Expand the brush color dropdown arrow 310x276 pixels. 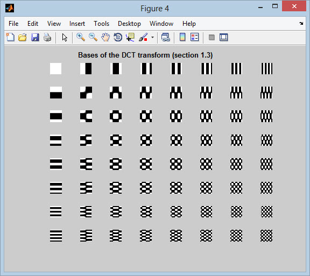click(152, 37)
